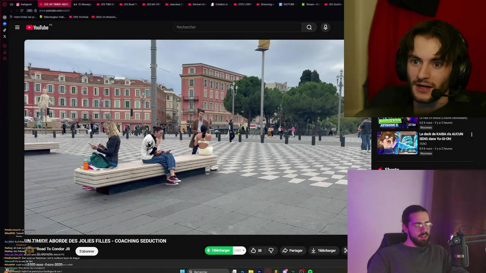The height and width of the screenshot is (273, 486).
Task: Open the Téléchargeur Vidé... bookmark
Action: [52, 17]
